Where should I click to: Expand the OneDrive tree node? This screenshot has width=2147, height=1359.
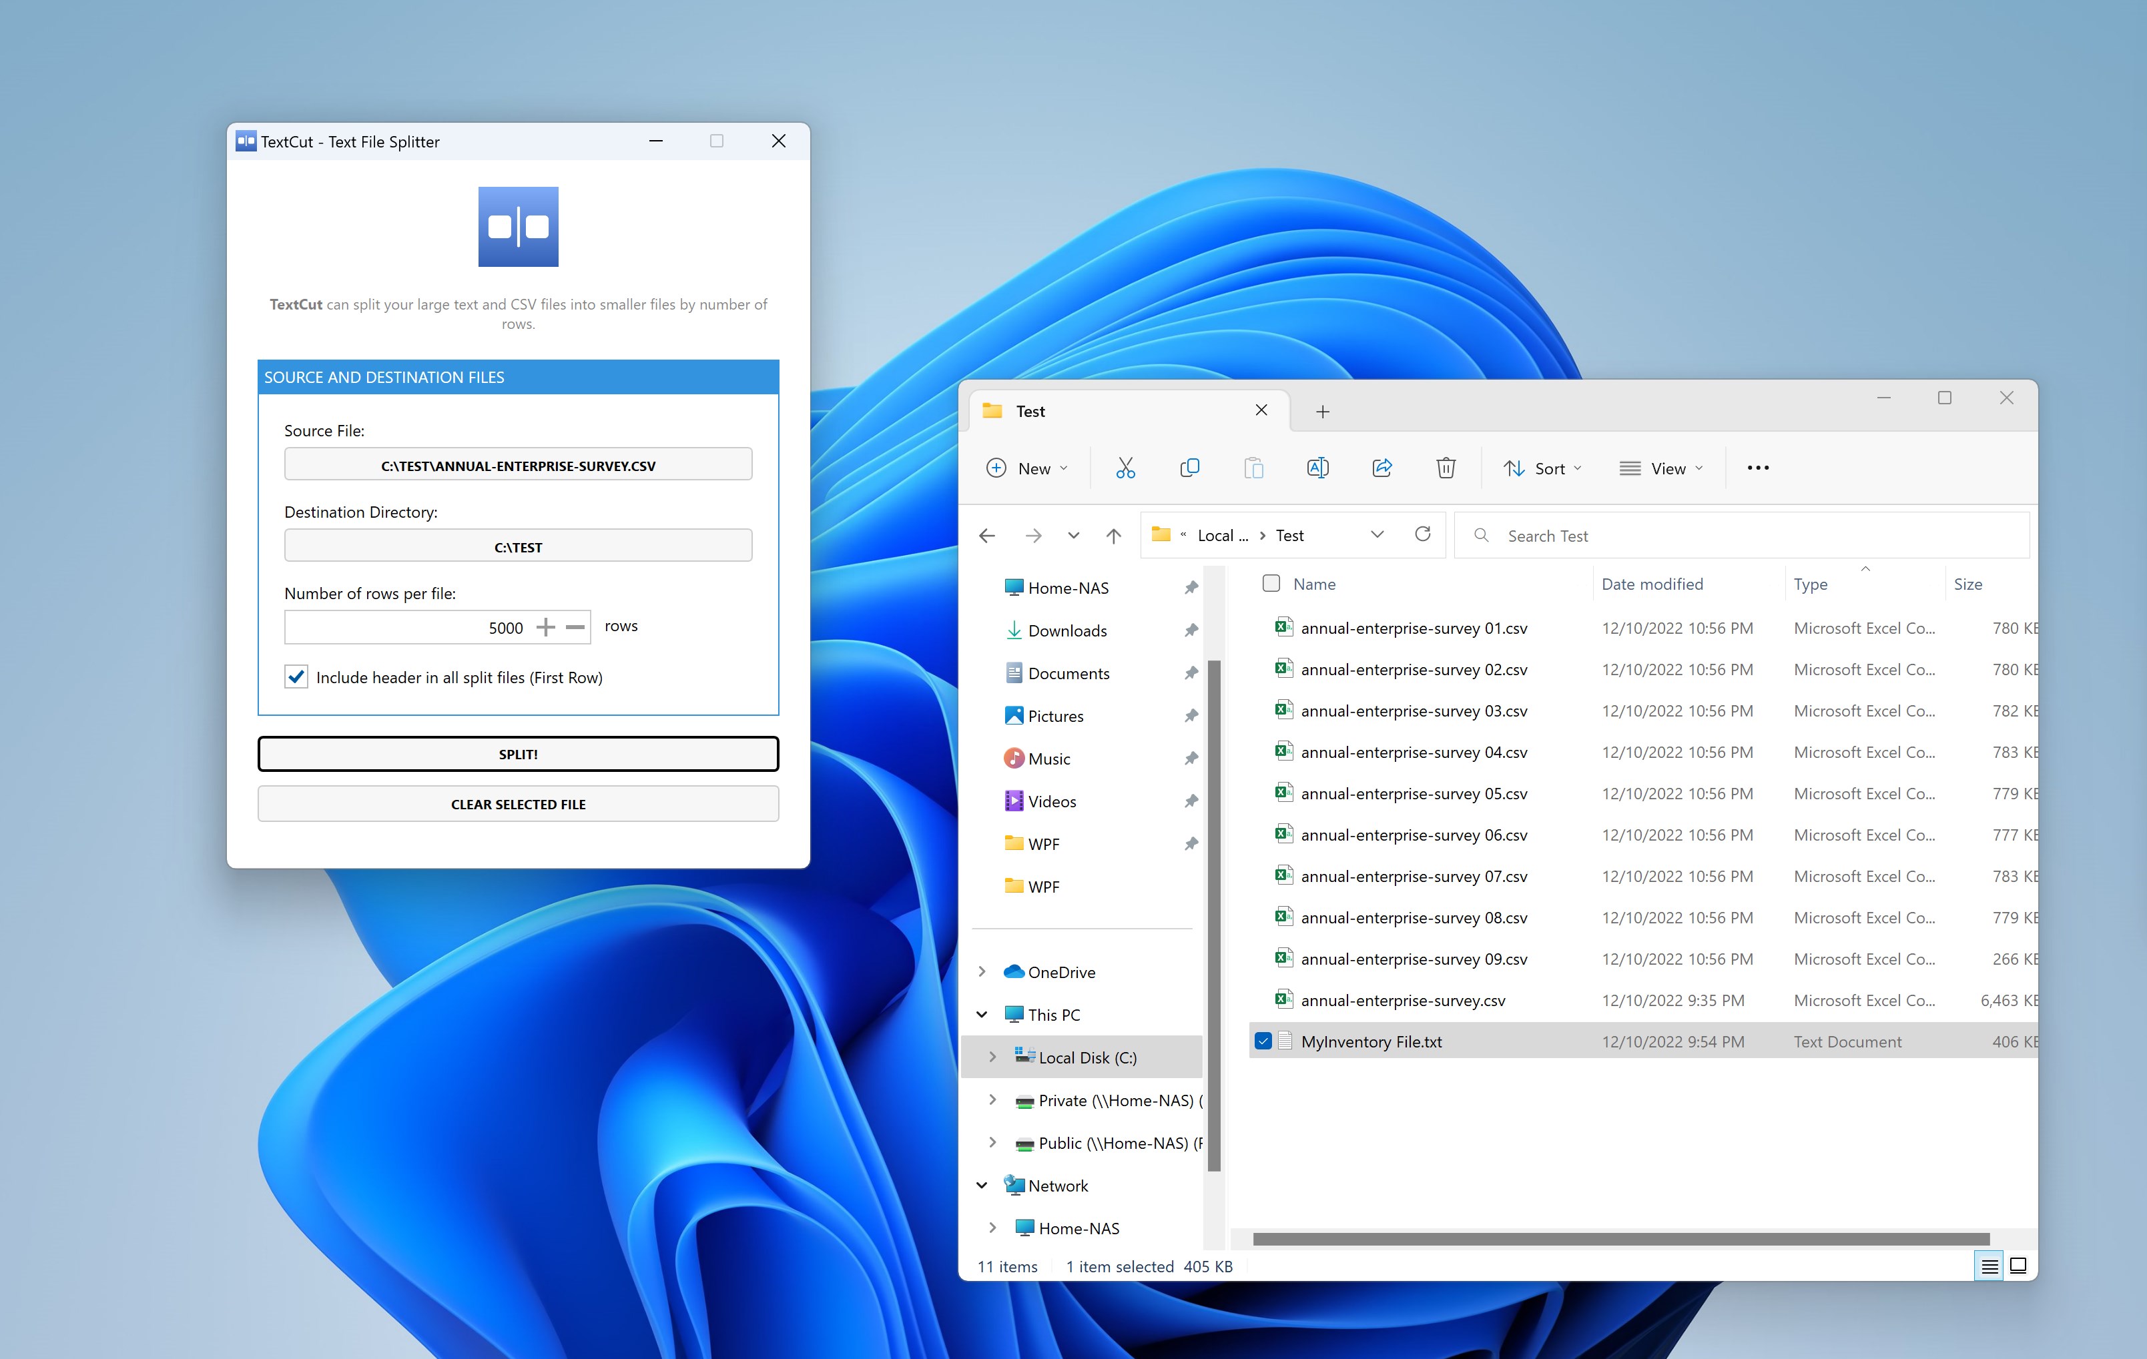click(x=982, y=972)
